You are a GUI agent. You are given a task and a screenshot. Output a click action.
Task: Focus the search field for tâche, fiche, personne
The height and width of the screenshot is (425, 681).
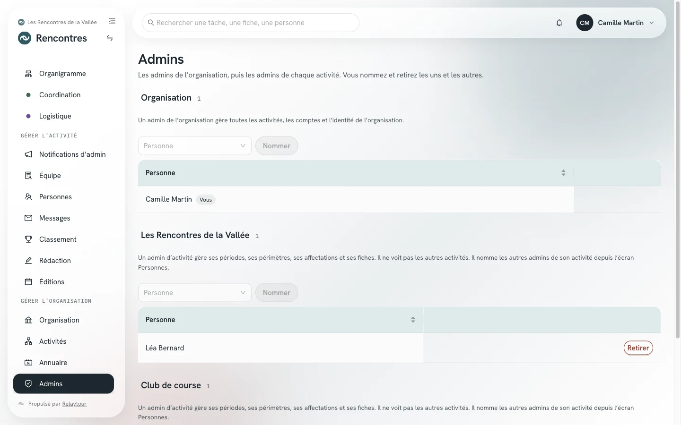coord(251,23)
